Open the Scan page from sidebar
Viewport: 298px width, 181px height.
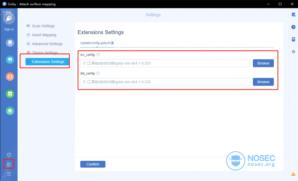(10, 43)
